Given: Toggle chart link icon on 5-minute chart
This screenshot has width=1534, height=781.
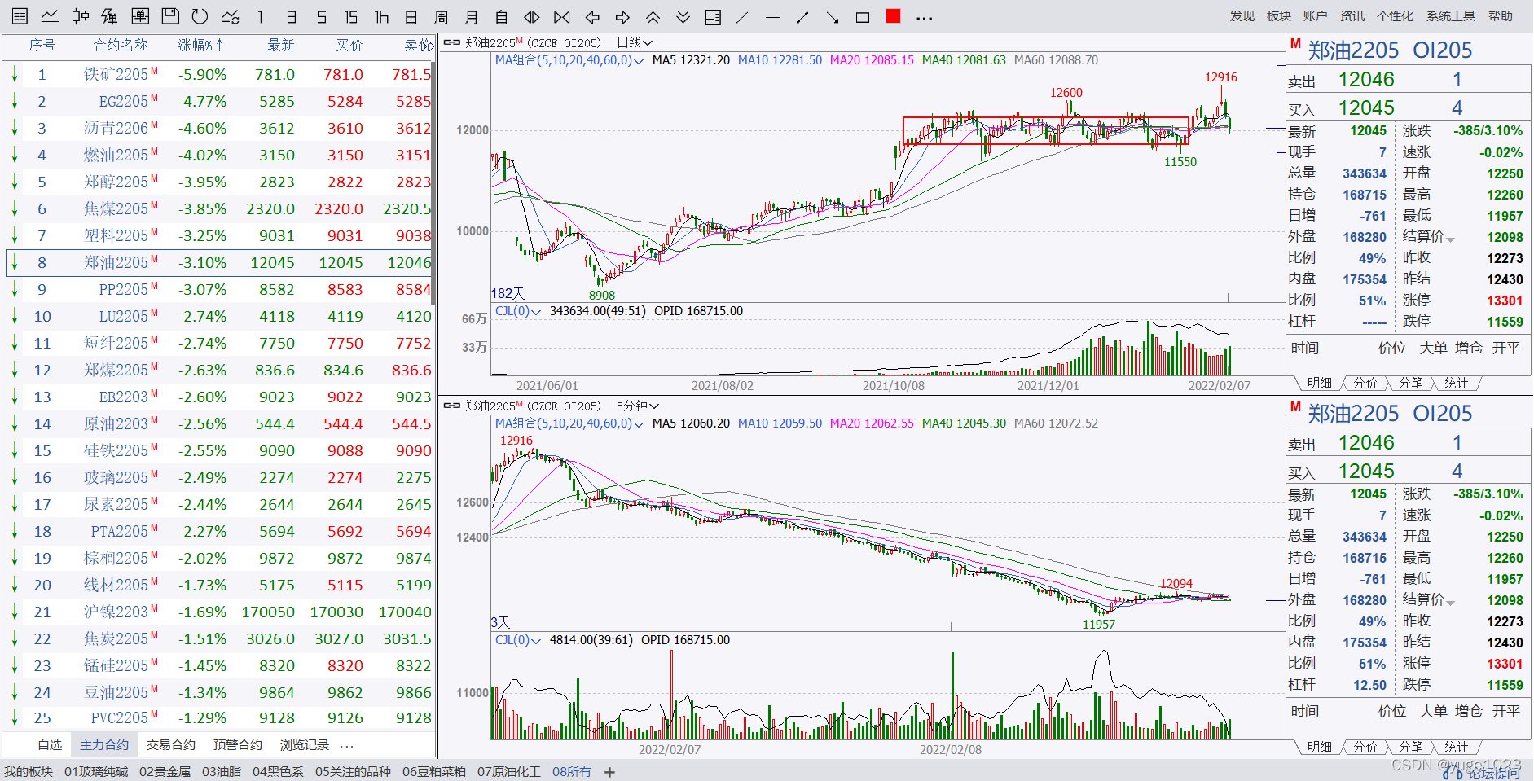Looking at the screenshot, I should click(x=451, y=406).
